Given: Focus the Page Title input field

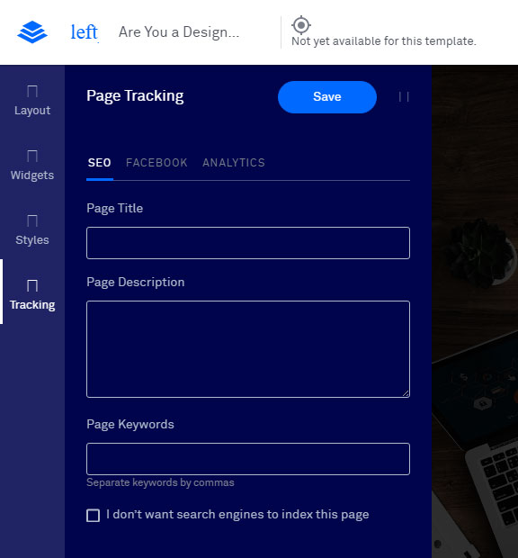Looking at the screenshot, I should [248, 243].
